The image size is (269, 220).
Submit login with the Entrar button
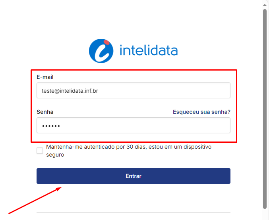(133, 176)
